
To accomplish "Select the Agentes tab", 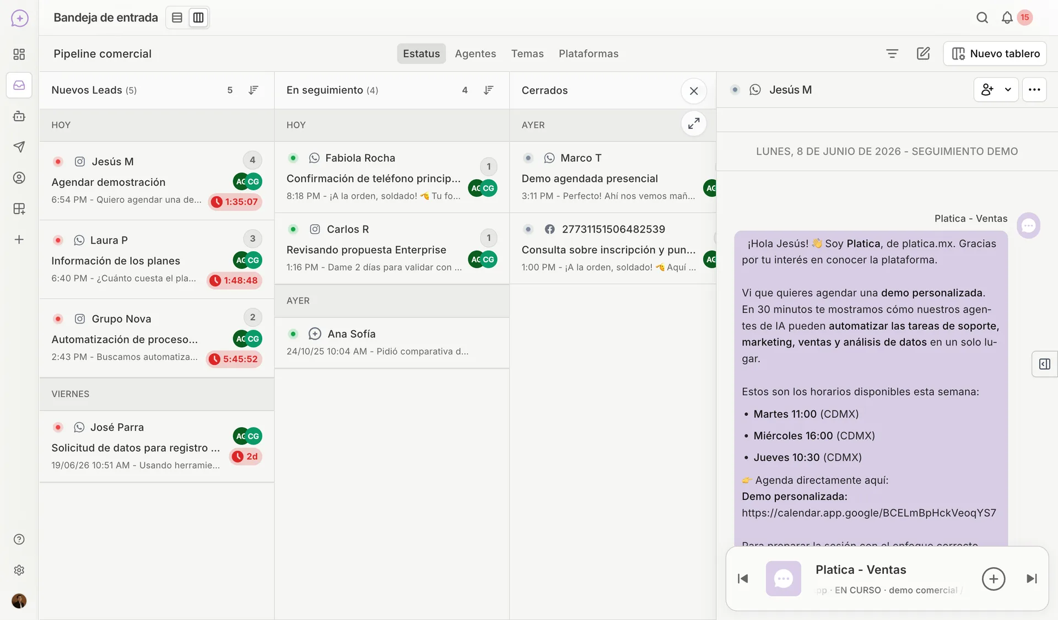I will click(x=475, y=53).
